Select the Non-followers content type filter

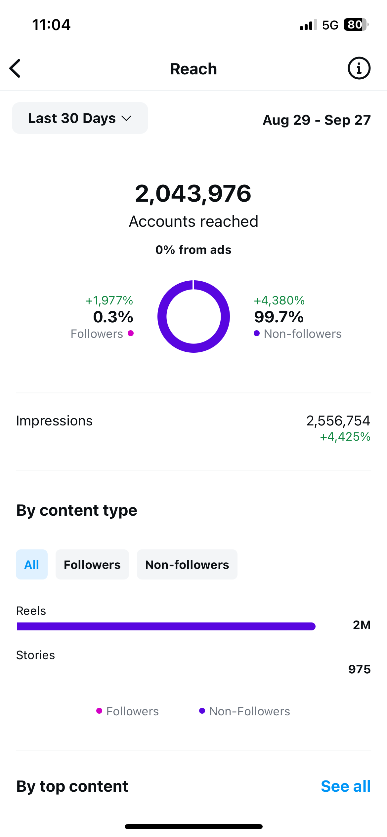click(x=187, y=565)
